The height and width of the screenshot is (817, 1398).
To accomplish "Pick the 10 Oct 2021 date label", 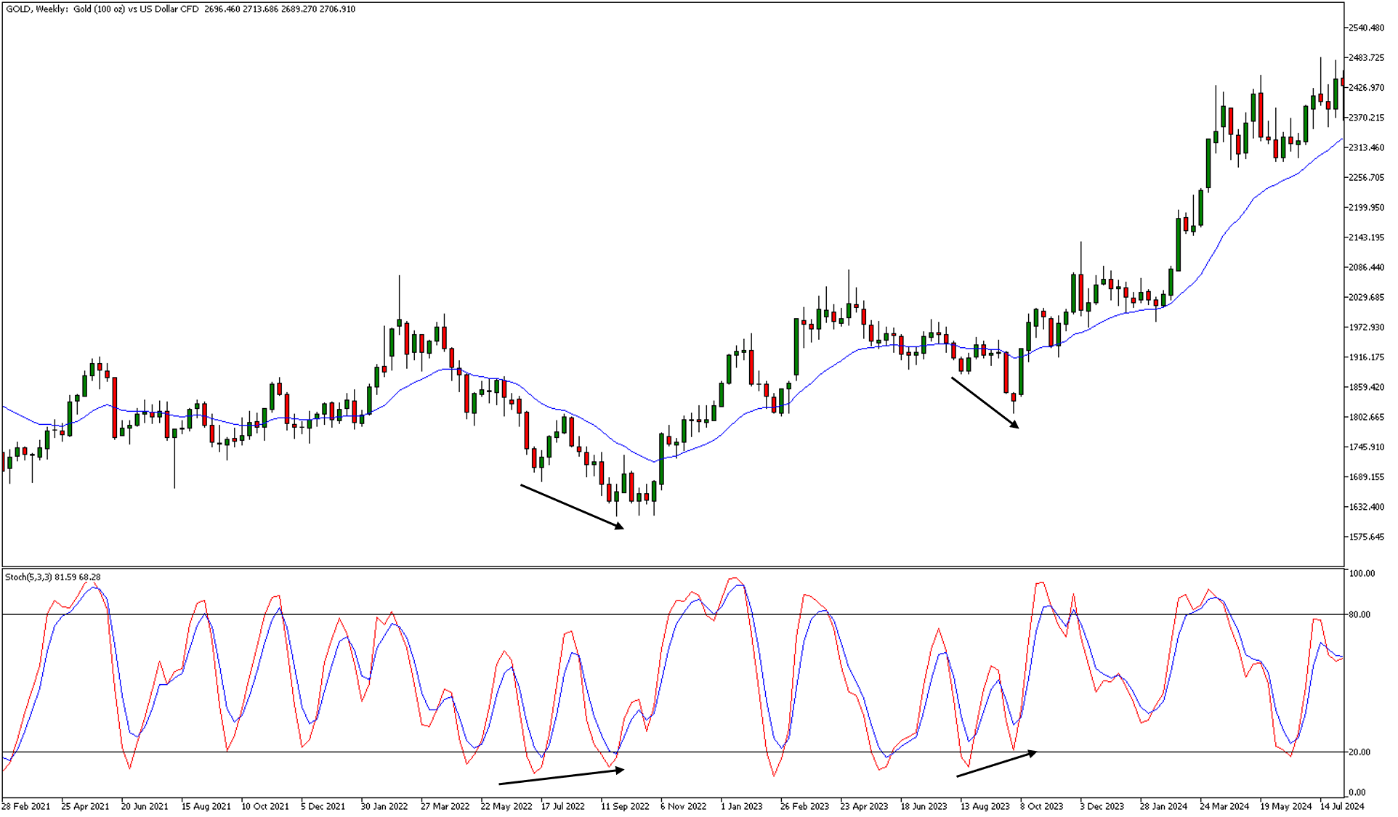I will pos(265,806).
